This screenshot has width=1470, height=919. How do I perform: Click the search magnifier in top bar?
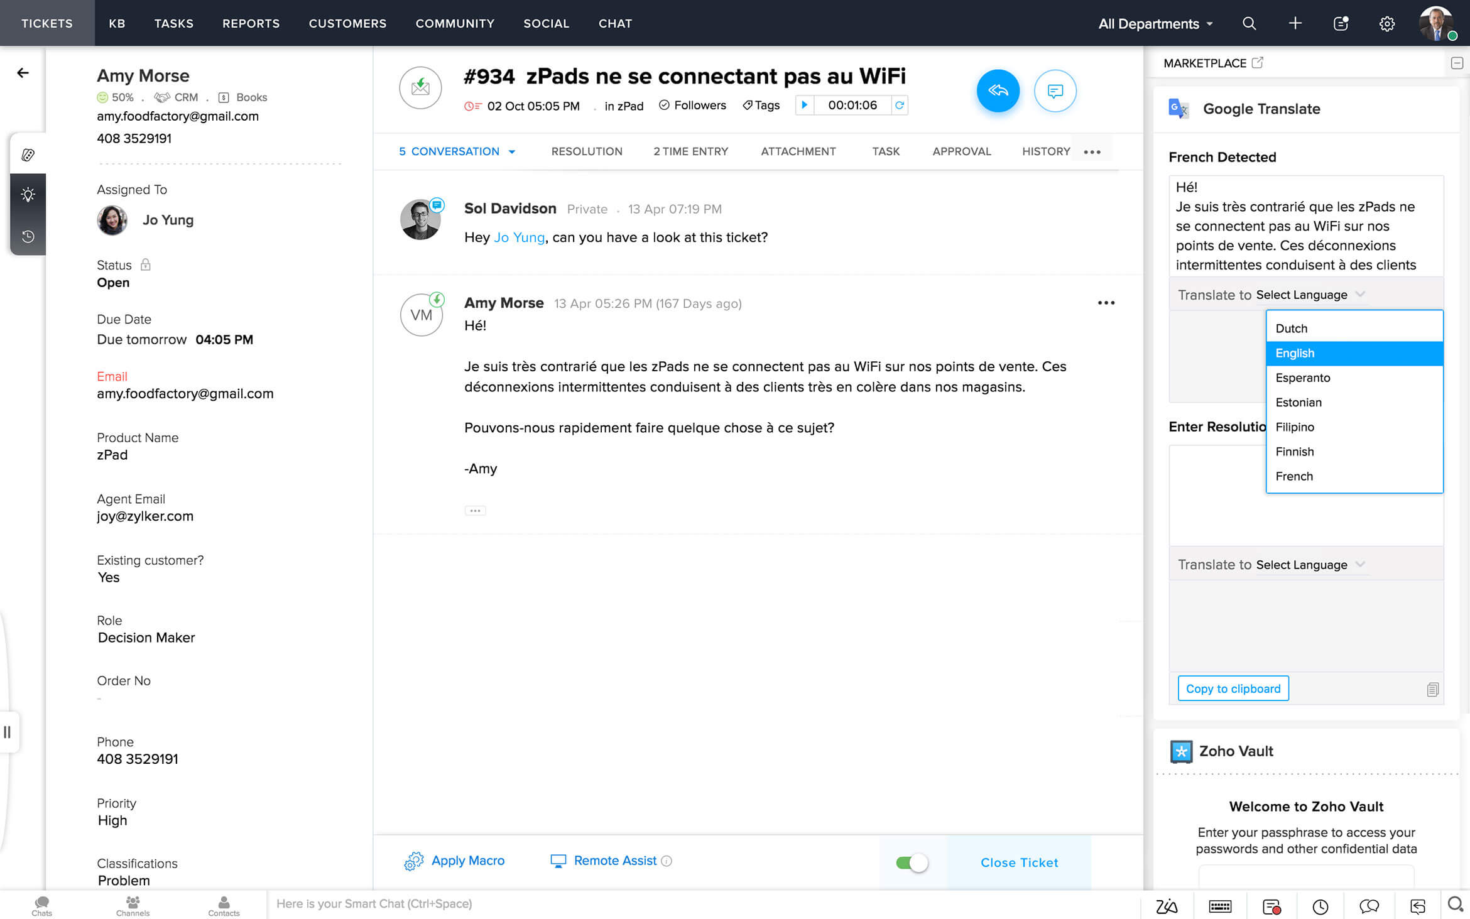pyautogui.click(x=1249, y=23)
